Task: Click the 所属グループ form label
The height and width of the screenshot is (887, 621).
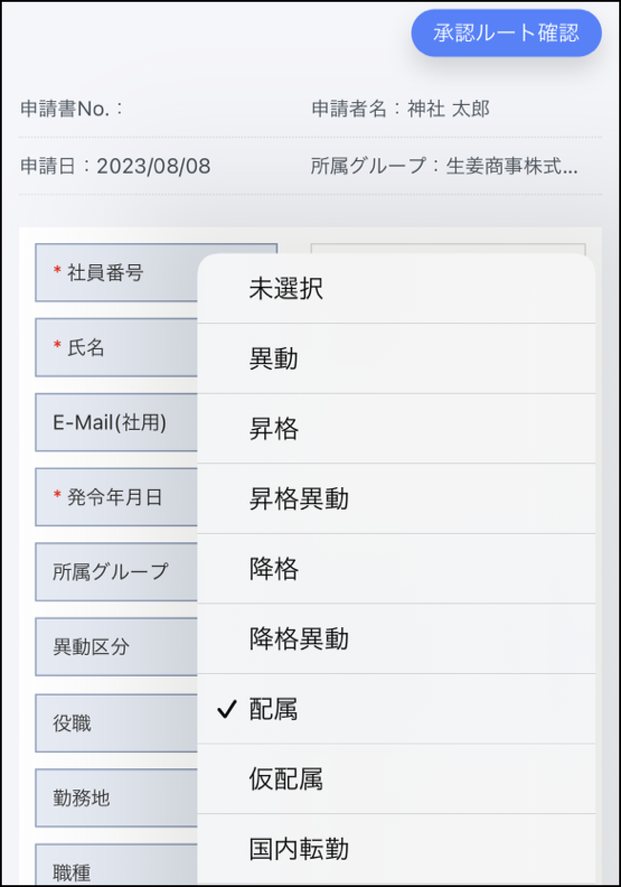Action: [x=110, y=572]
